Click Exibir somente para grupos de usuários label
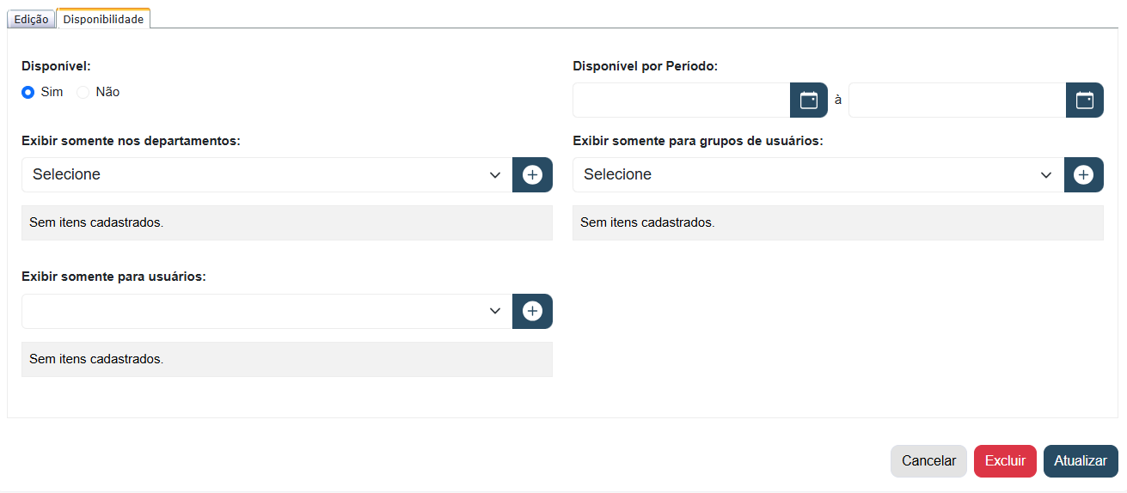Image resolution: width=1127 pixels, height=493 pixels. [x=698, y=141]
